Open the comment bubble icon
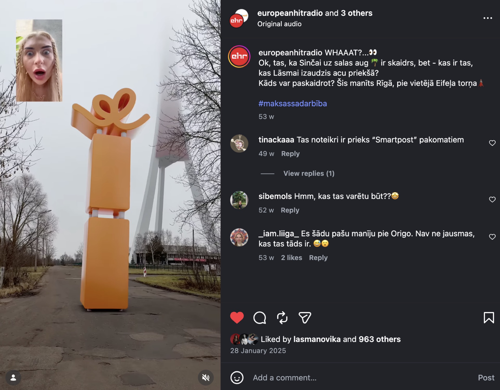This screenshot has width=500, height=390. pyautogui.click(x=260, y=317)
